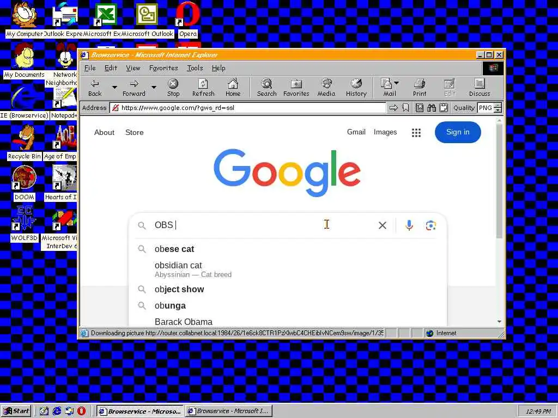Open the Discuss toolbar button
The image size is (558, 418).
480,88
